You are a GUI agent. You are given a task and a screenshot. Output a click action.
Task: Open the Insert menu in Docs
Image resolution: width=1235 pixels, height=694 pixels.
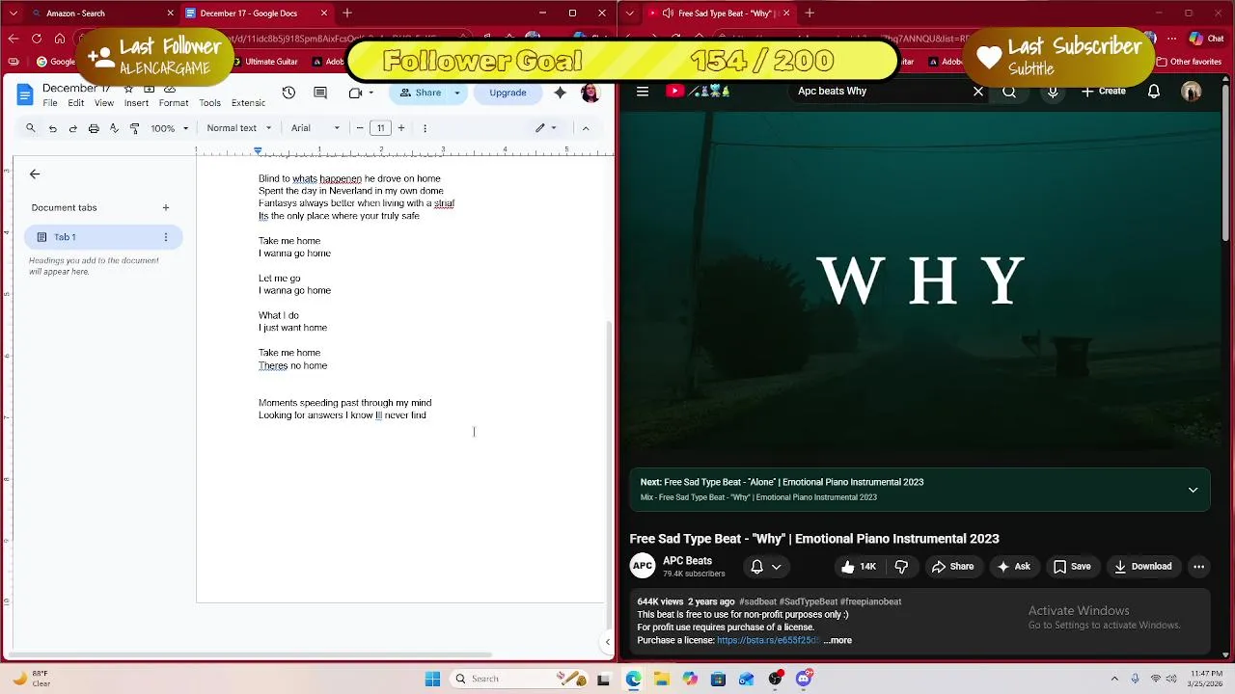(x=136, y=103)
